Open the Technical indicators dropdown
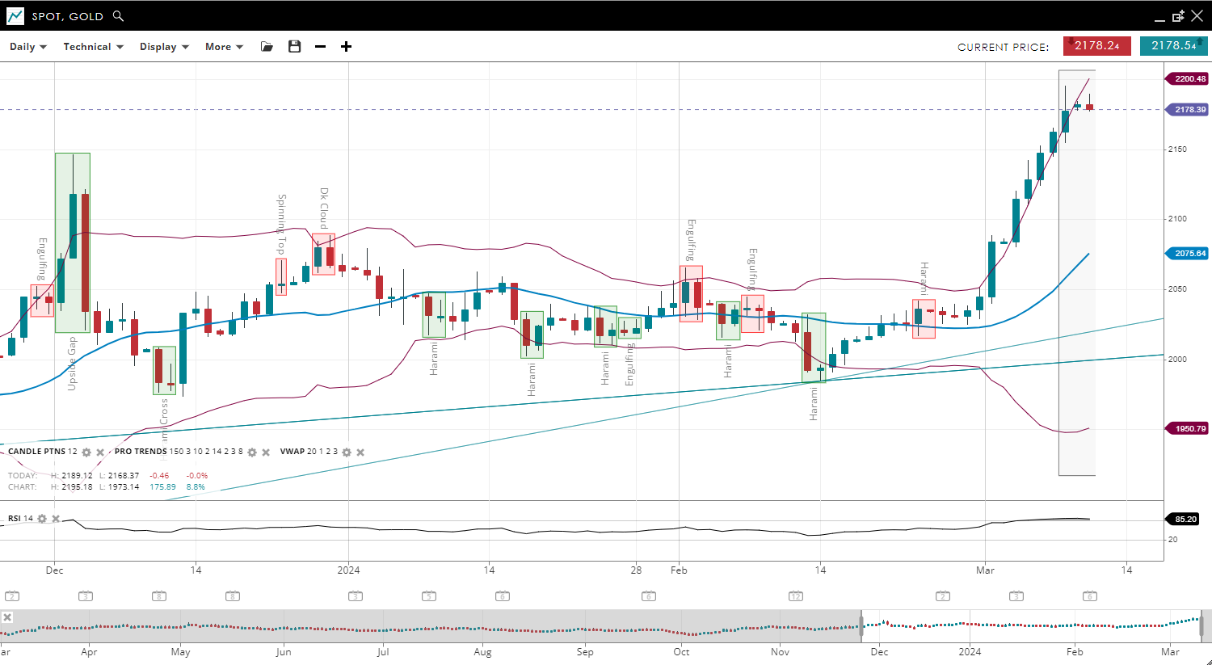Image resolution: width=1212 pixels, height=665 pixels. pos(93,47)
